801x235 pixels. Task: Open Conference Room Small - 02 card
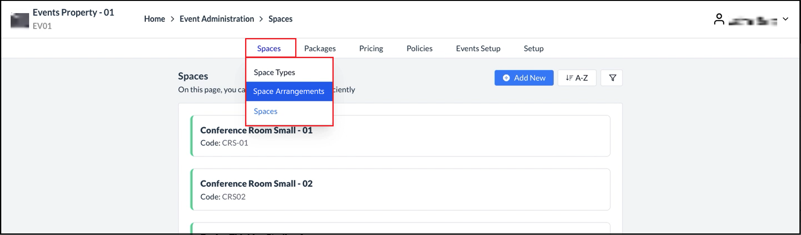[438, 189]
